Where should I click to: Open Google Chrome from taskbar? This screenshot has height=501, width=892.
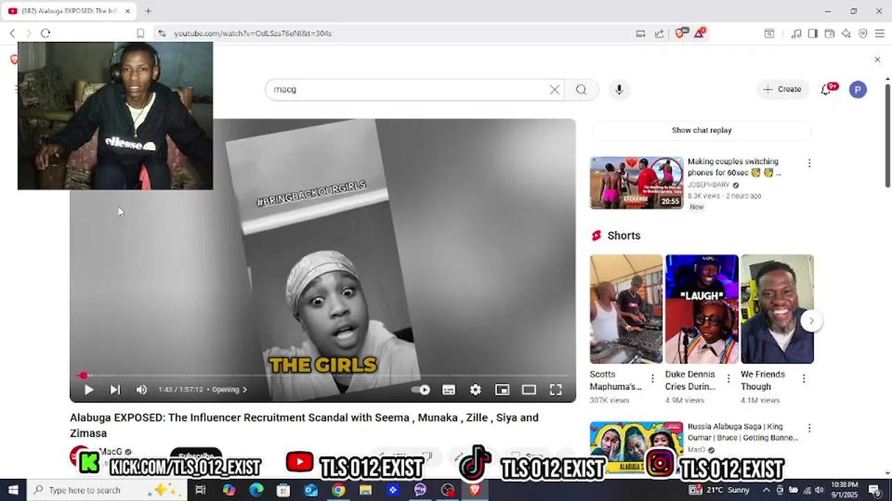[x=338, y=490]
